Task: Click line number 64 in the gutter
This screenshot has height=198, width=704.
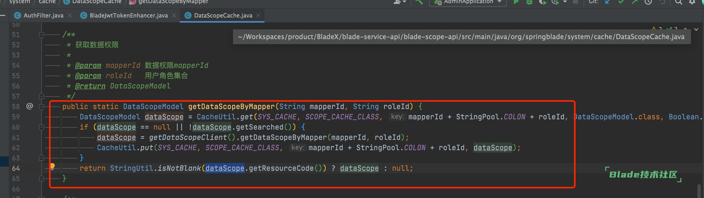Action: tap(16, 168)
